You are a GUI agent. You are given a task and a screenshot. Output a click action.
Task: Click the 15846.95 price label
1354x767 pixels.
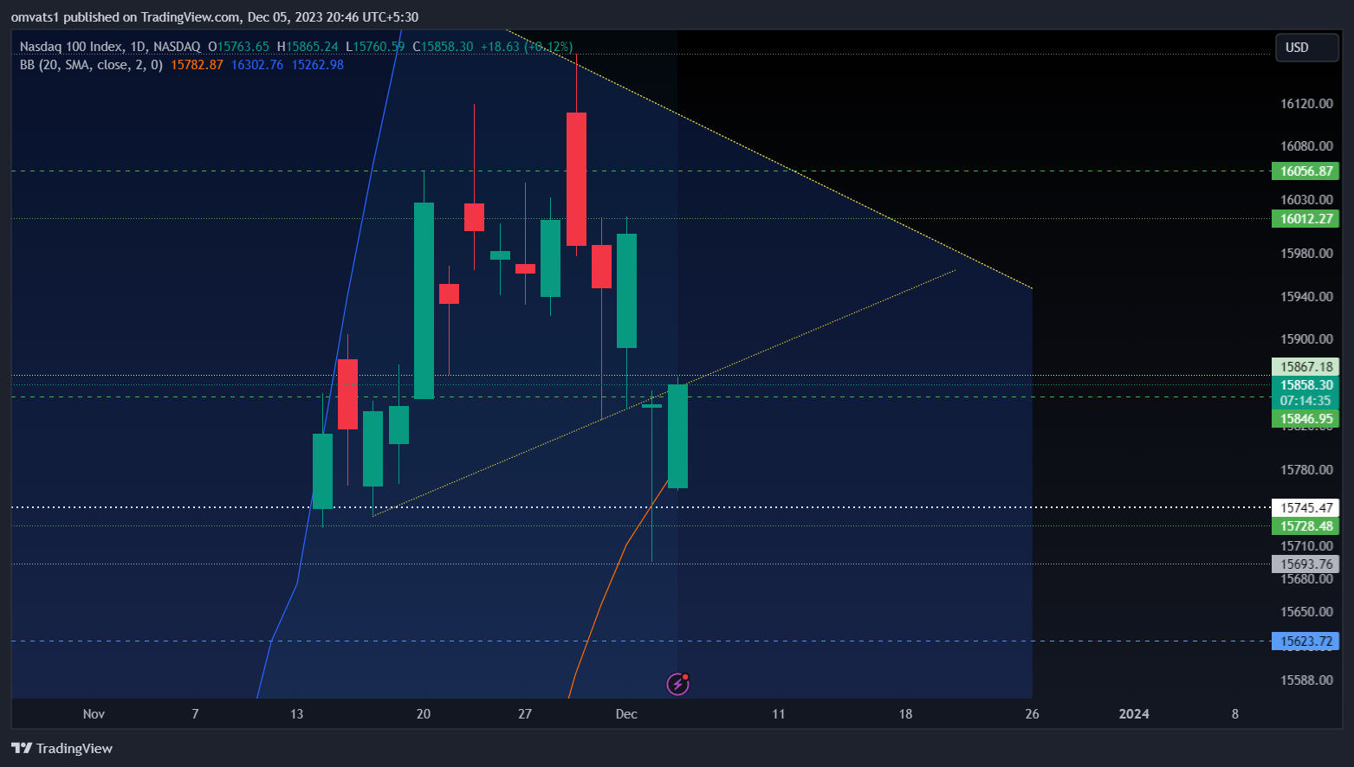coord(1305,419)
